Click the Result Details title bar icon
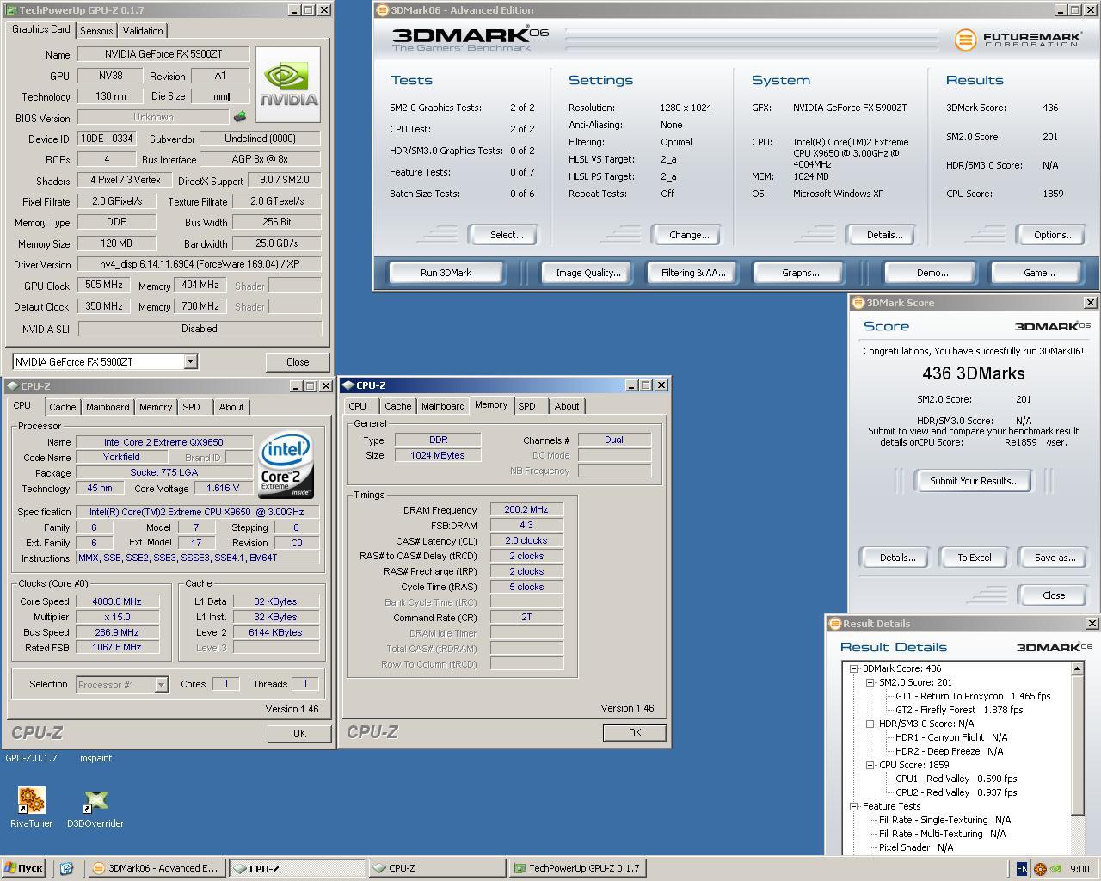Screen dimensions: 1101x881 coord(834,624)
